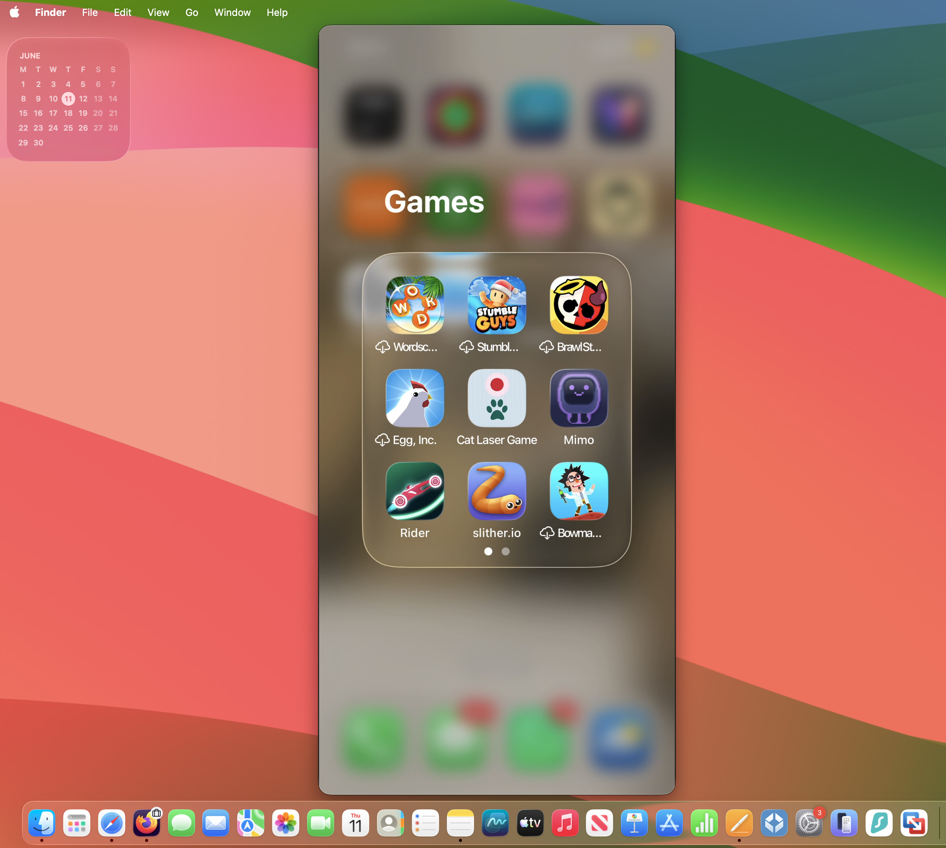The height and width of the screenshot is (848, 946).
Task: Open App Store in Dock
Action: tap(670, 823)
